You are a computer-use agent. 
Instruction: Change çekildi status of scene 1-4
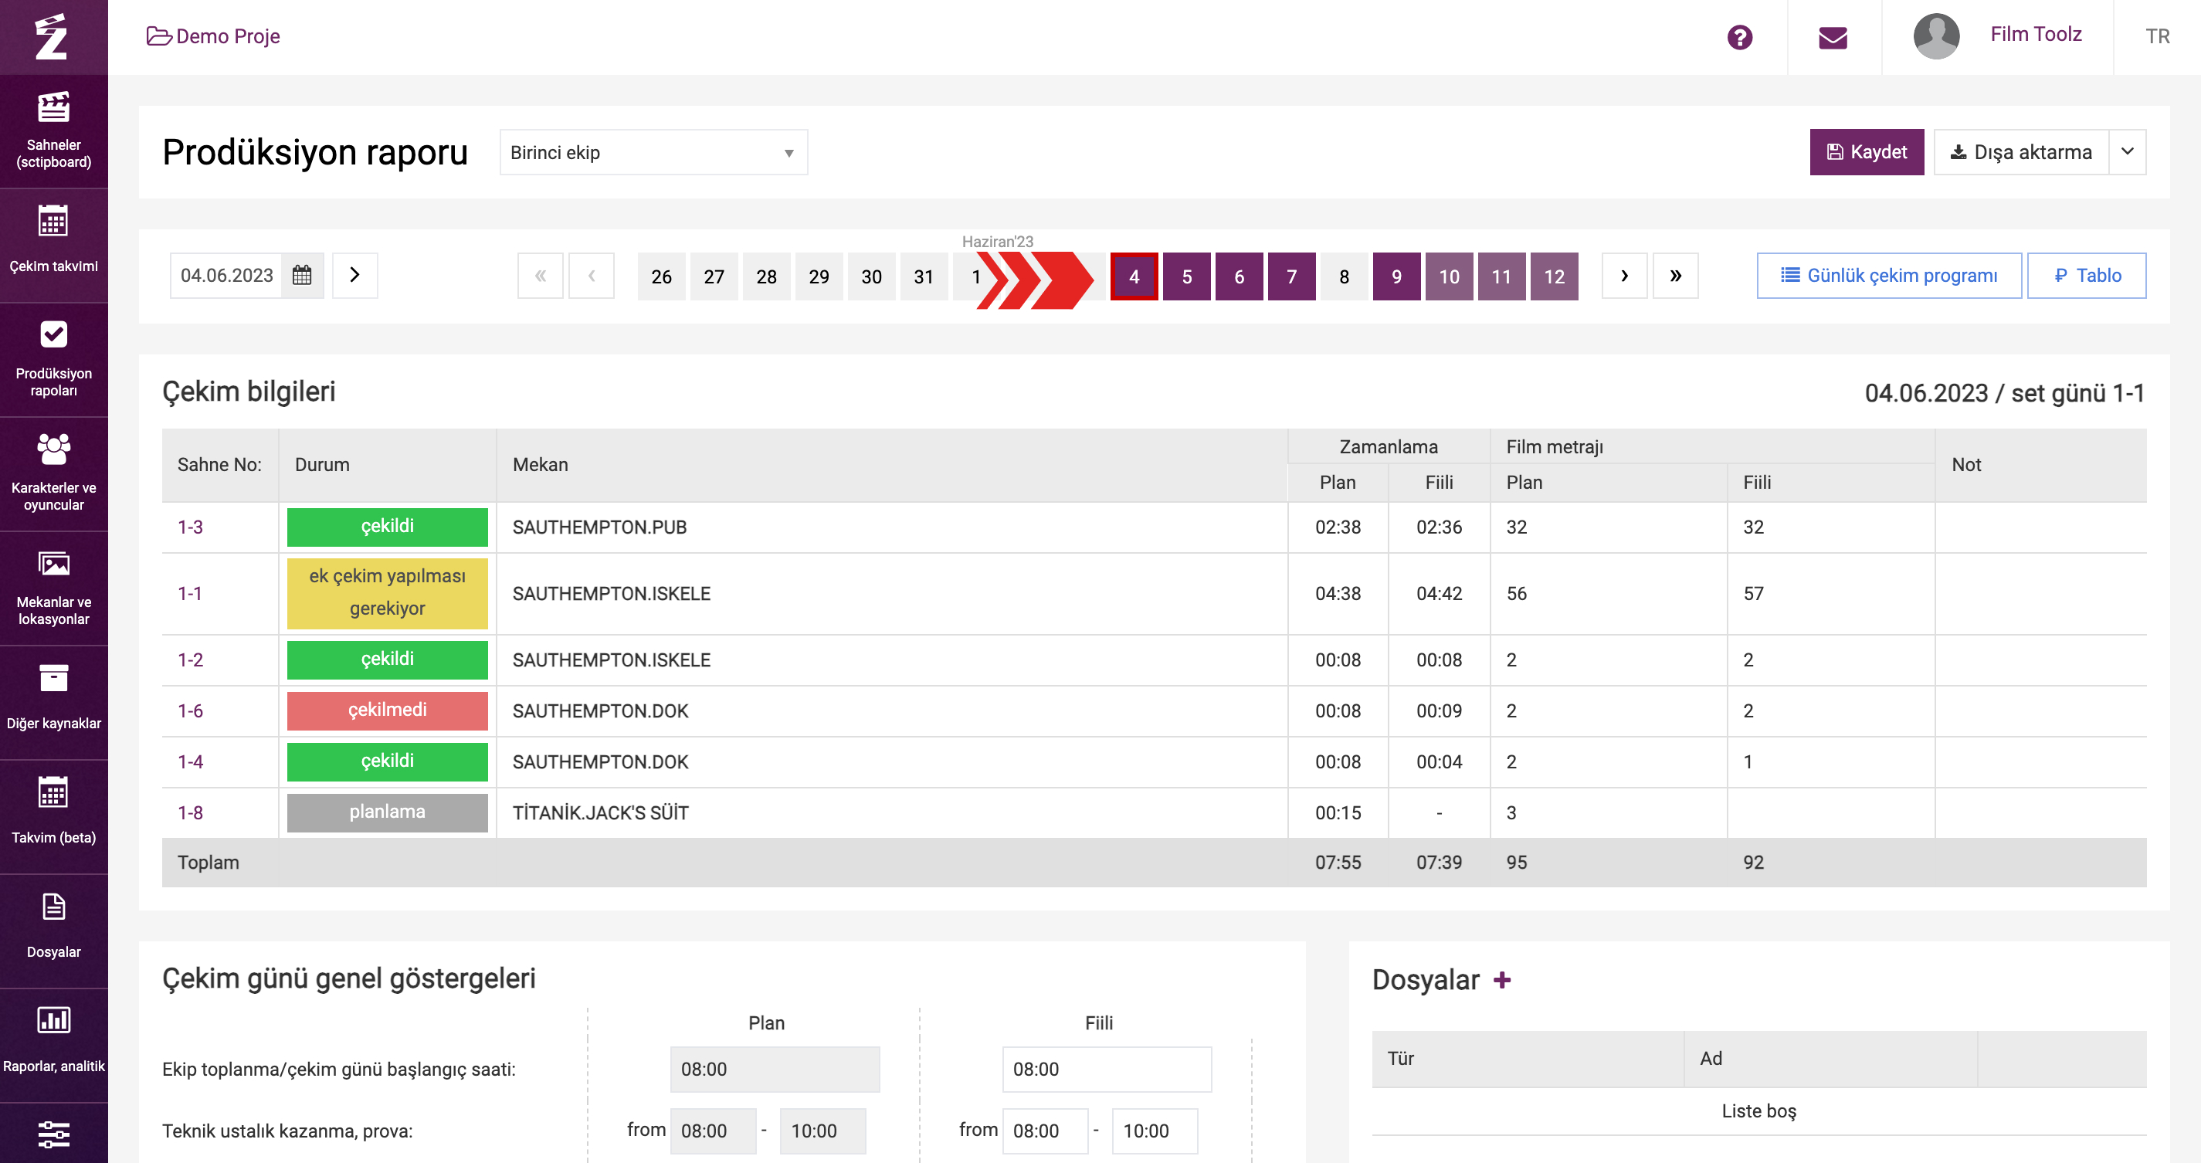click(x=387, y=761)
